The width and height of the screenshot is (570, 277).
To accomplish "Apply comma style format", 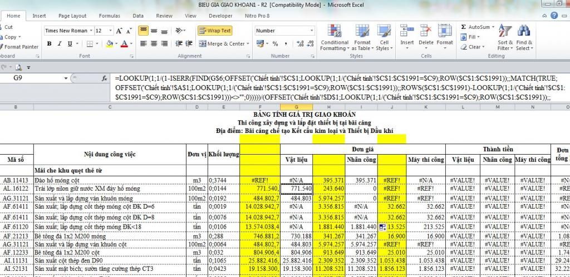I will (x=286, y=43).
